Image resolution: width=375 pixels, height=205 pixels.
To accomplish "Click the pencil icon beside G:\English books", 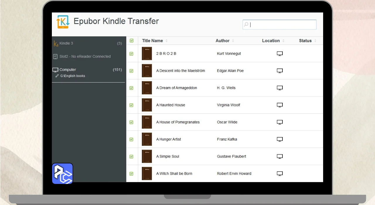I will 57,76.
